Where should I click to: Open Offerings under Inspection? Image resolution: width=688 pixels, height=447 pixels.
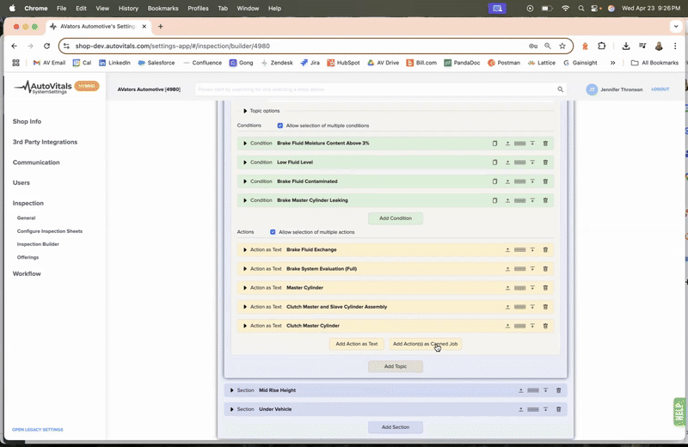tap(28, 258)
